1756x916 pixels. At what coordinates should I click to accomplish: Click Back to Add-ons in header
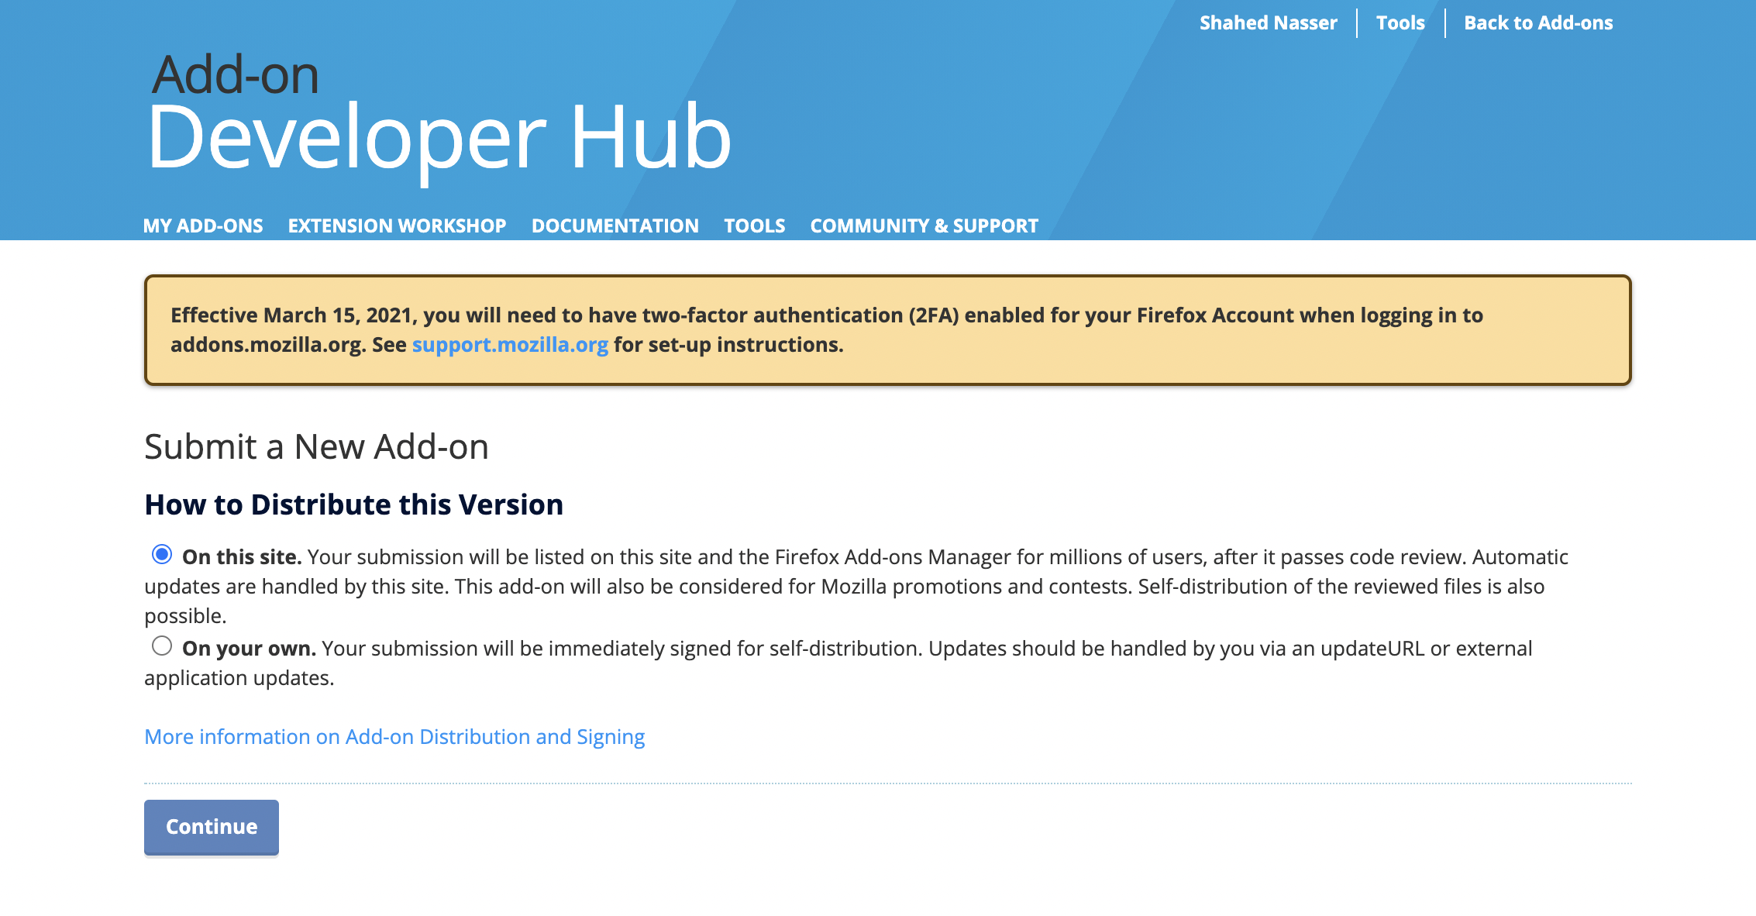click(x=1539, y=22)
